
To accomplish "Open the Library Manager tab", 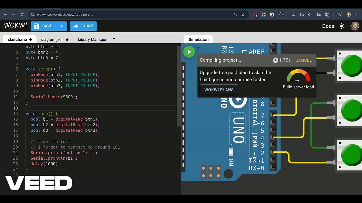I will 92,39.
